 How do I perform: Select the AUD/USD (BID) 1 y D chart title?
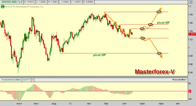(12, 2)
